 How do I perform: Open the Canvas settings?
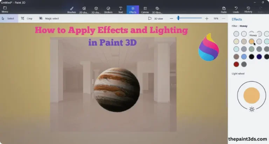pyautogui.click(x=145, y=10)
